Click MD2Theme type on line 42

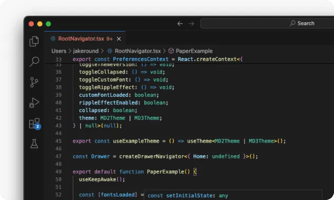pos(113,118)
